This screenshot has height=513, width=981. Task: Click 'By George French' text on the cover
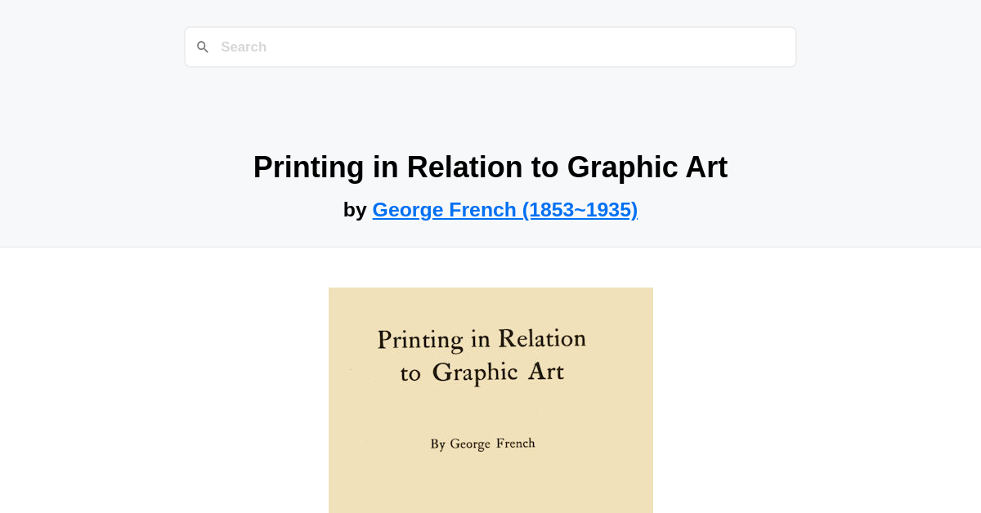pyautogui.click(x=482, y=443)
